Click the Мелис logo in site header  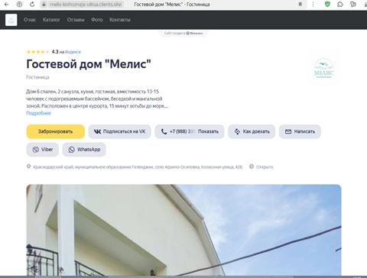click(x=11, y=20)
